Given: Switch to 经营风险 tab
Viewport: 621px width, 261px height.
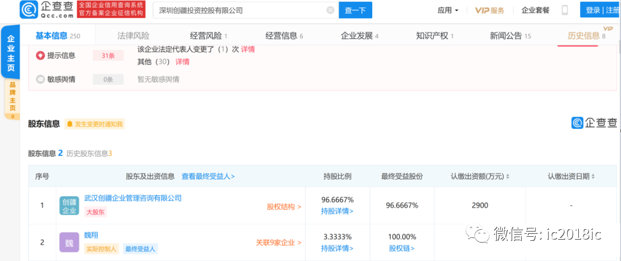Looking at the screenshot, I should (208, 36).
